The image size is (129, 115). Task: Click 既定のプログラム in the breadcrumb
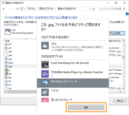(x=46, y=9)
